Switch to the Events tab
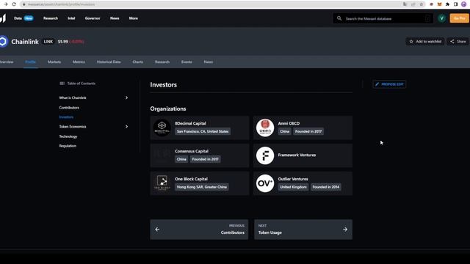 pos(187,62)
